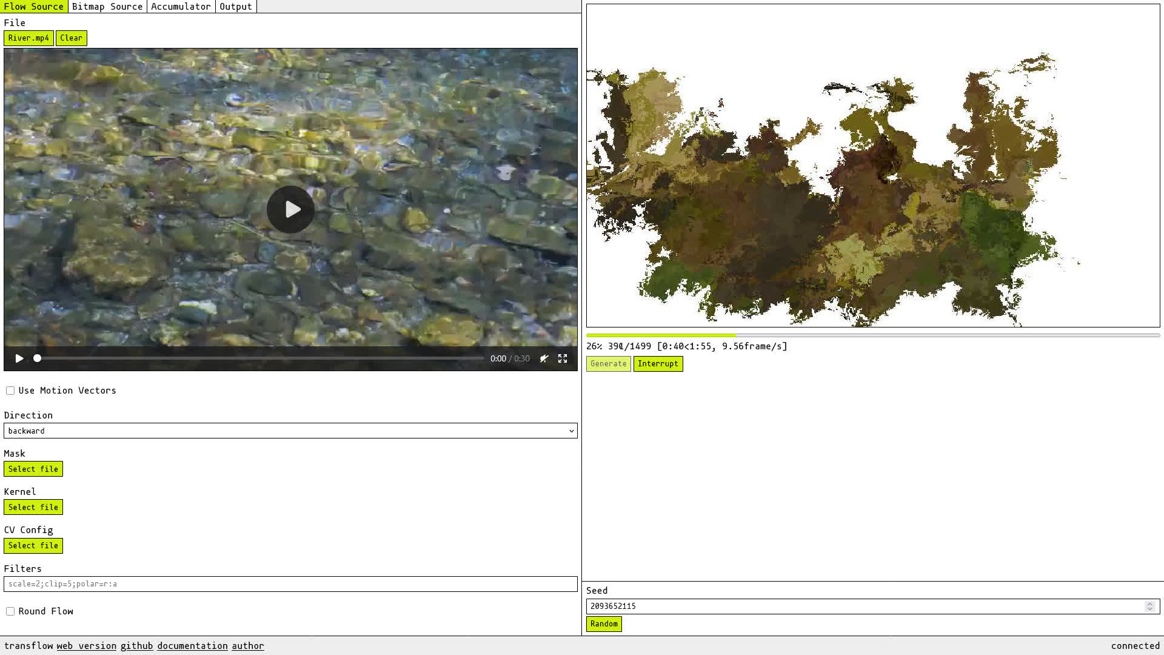This screenshot has width=1164, height=655.
Task: Decrease seed value with stepper down arrow
Action: [x=1149, y=609]
